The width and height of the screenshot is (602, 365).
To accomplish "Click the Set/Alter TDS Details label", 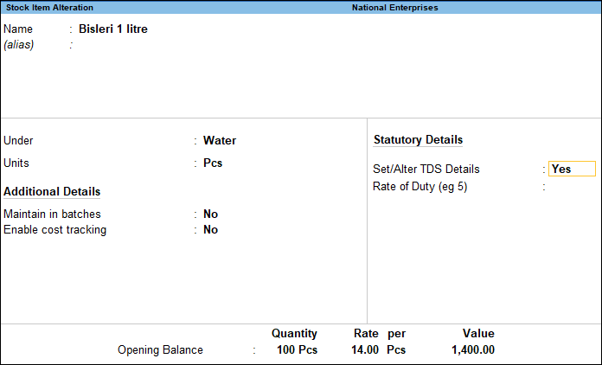I will 426,169.
